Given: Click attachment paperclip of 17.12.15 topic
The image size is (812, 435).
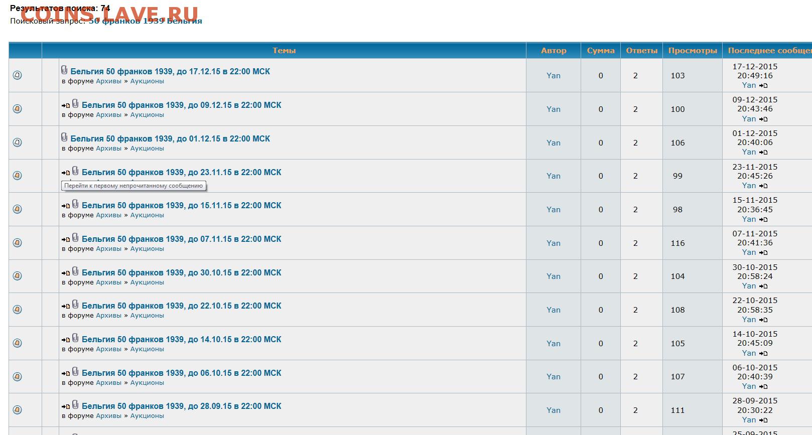Looking at the screenshot, I should click(x=64, y=70).
